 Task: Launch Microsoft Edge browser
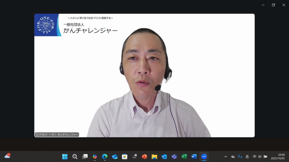point(105,157)
